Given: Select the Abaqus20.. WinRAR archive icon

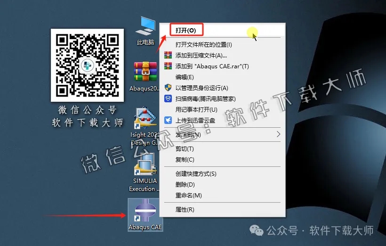Looking at the screenshot, I should coord(145,71).
